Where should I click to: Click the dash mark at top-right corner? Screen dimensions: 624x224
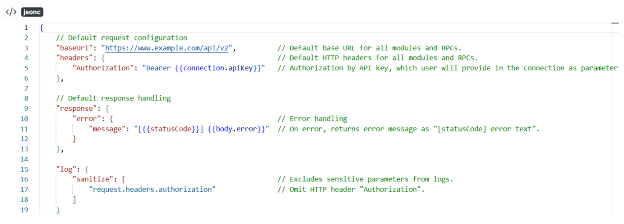[615, 23]
